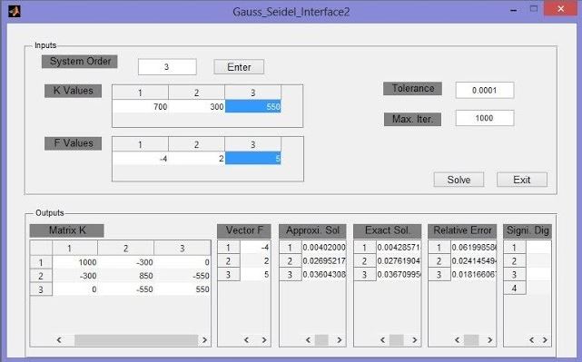Click the Tolerance input field

tap(485, 90)
